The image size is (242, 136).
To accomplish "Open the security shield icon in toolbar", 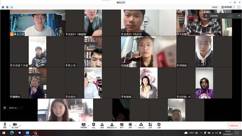I will tap(93, 126).
